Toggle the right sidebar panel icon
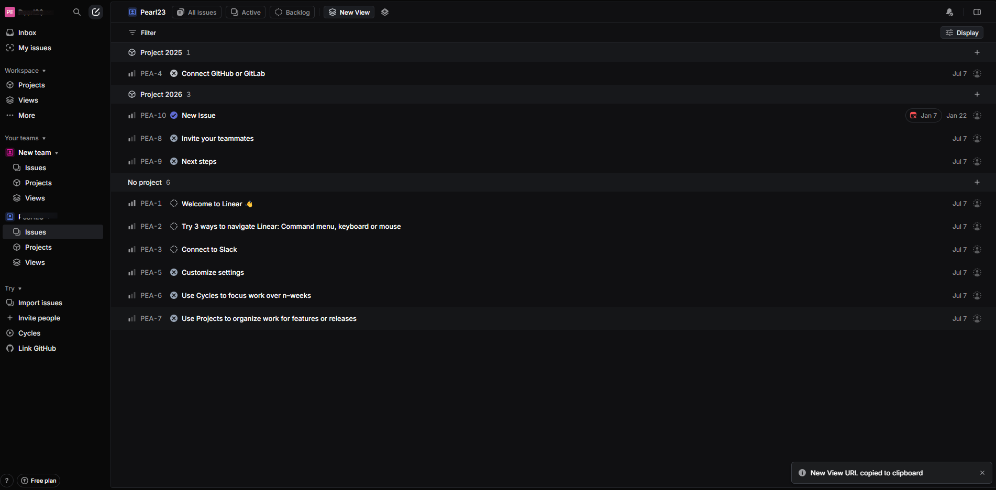The width and height of the screenshot is (996, 490). coord(977,12)
